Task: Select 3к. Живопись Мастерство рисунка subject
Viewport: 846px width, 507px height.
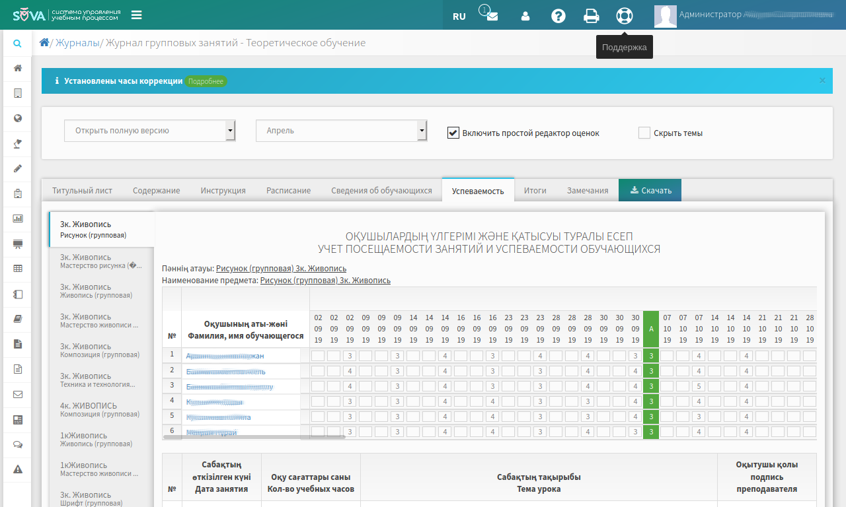Action: [x=102, y=261]
